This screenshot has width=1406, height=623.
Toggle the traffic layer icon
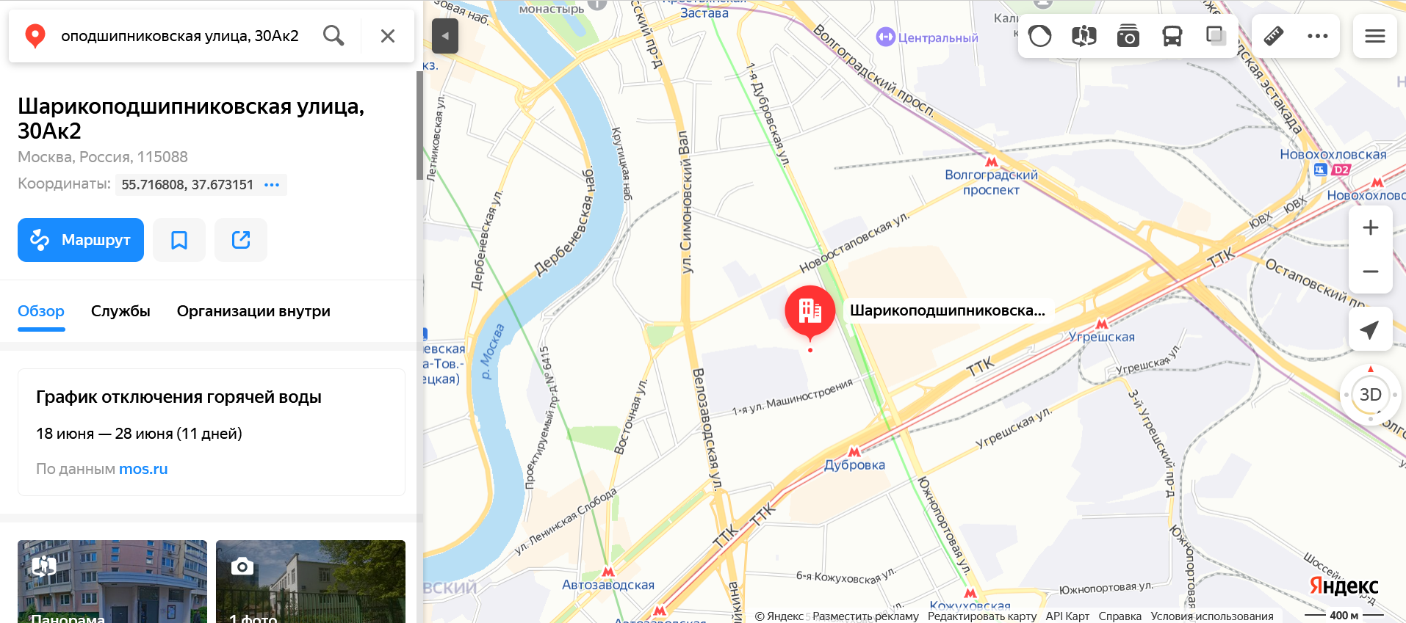click(x=1040, y=36)
